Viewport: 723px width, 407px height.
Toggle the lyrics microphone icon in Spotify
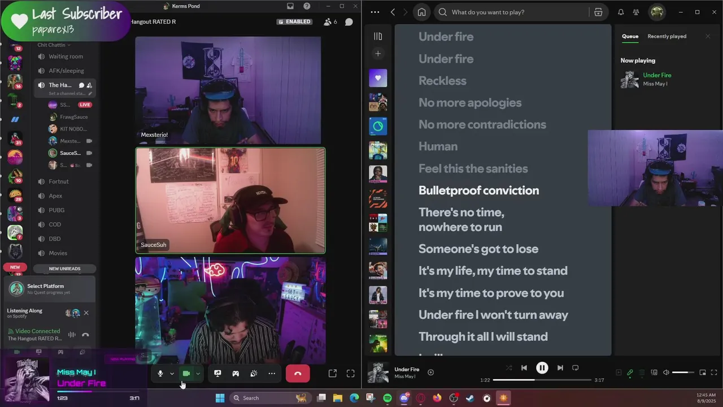pyautogui.click(x=630, y=373)
